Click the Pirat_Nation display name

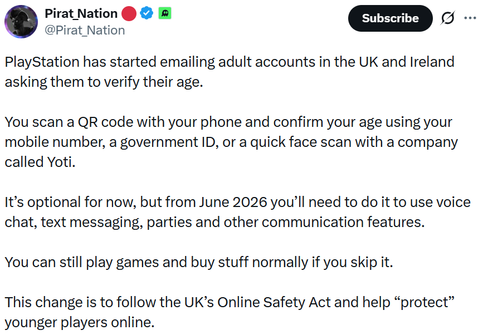click(80, 13)
